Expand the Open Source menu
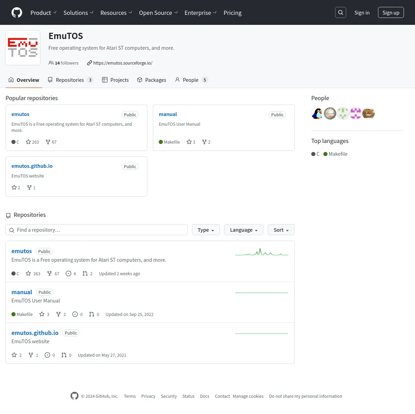415x414 pixels. click(x=158, y=13)
